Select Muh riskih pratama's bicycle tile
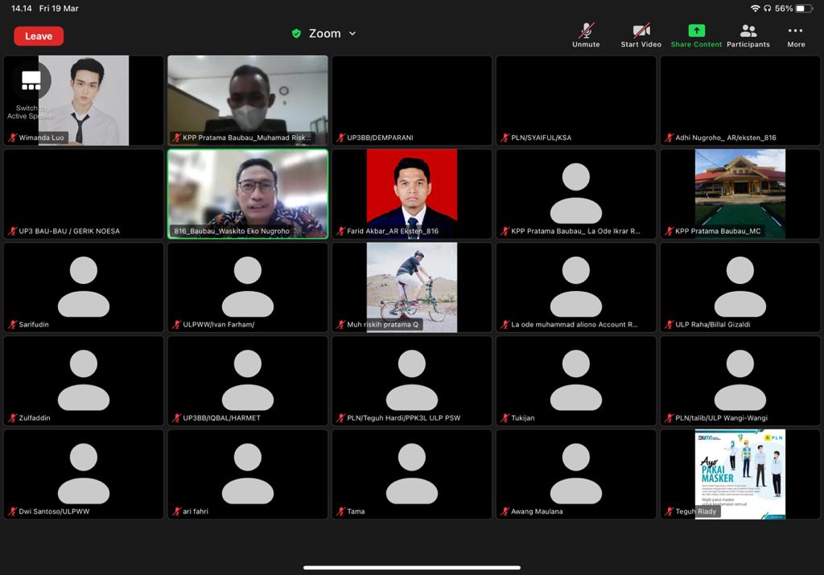The image size is (824, 575). pos(412,285)
